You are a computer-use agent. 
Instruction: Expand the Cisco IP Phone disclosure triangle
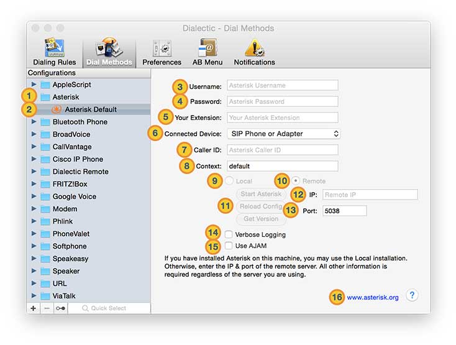(34, 159)
